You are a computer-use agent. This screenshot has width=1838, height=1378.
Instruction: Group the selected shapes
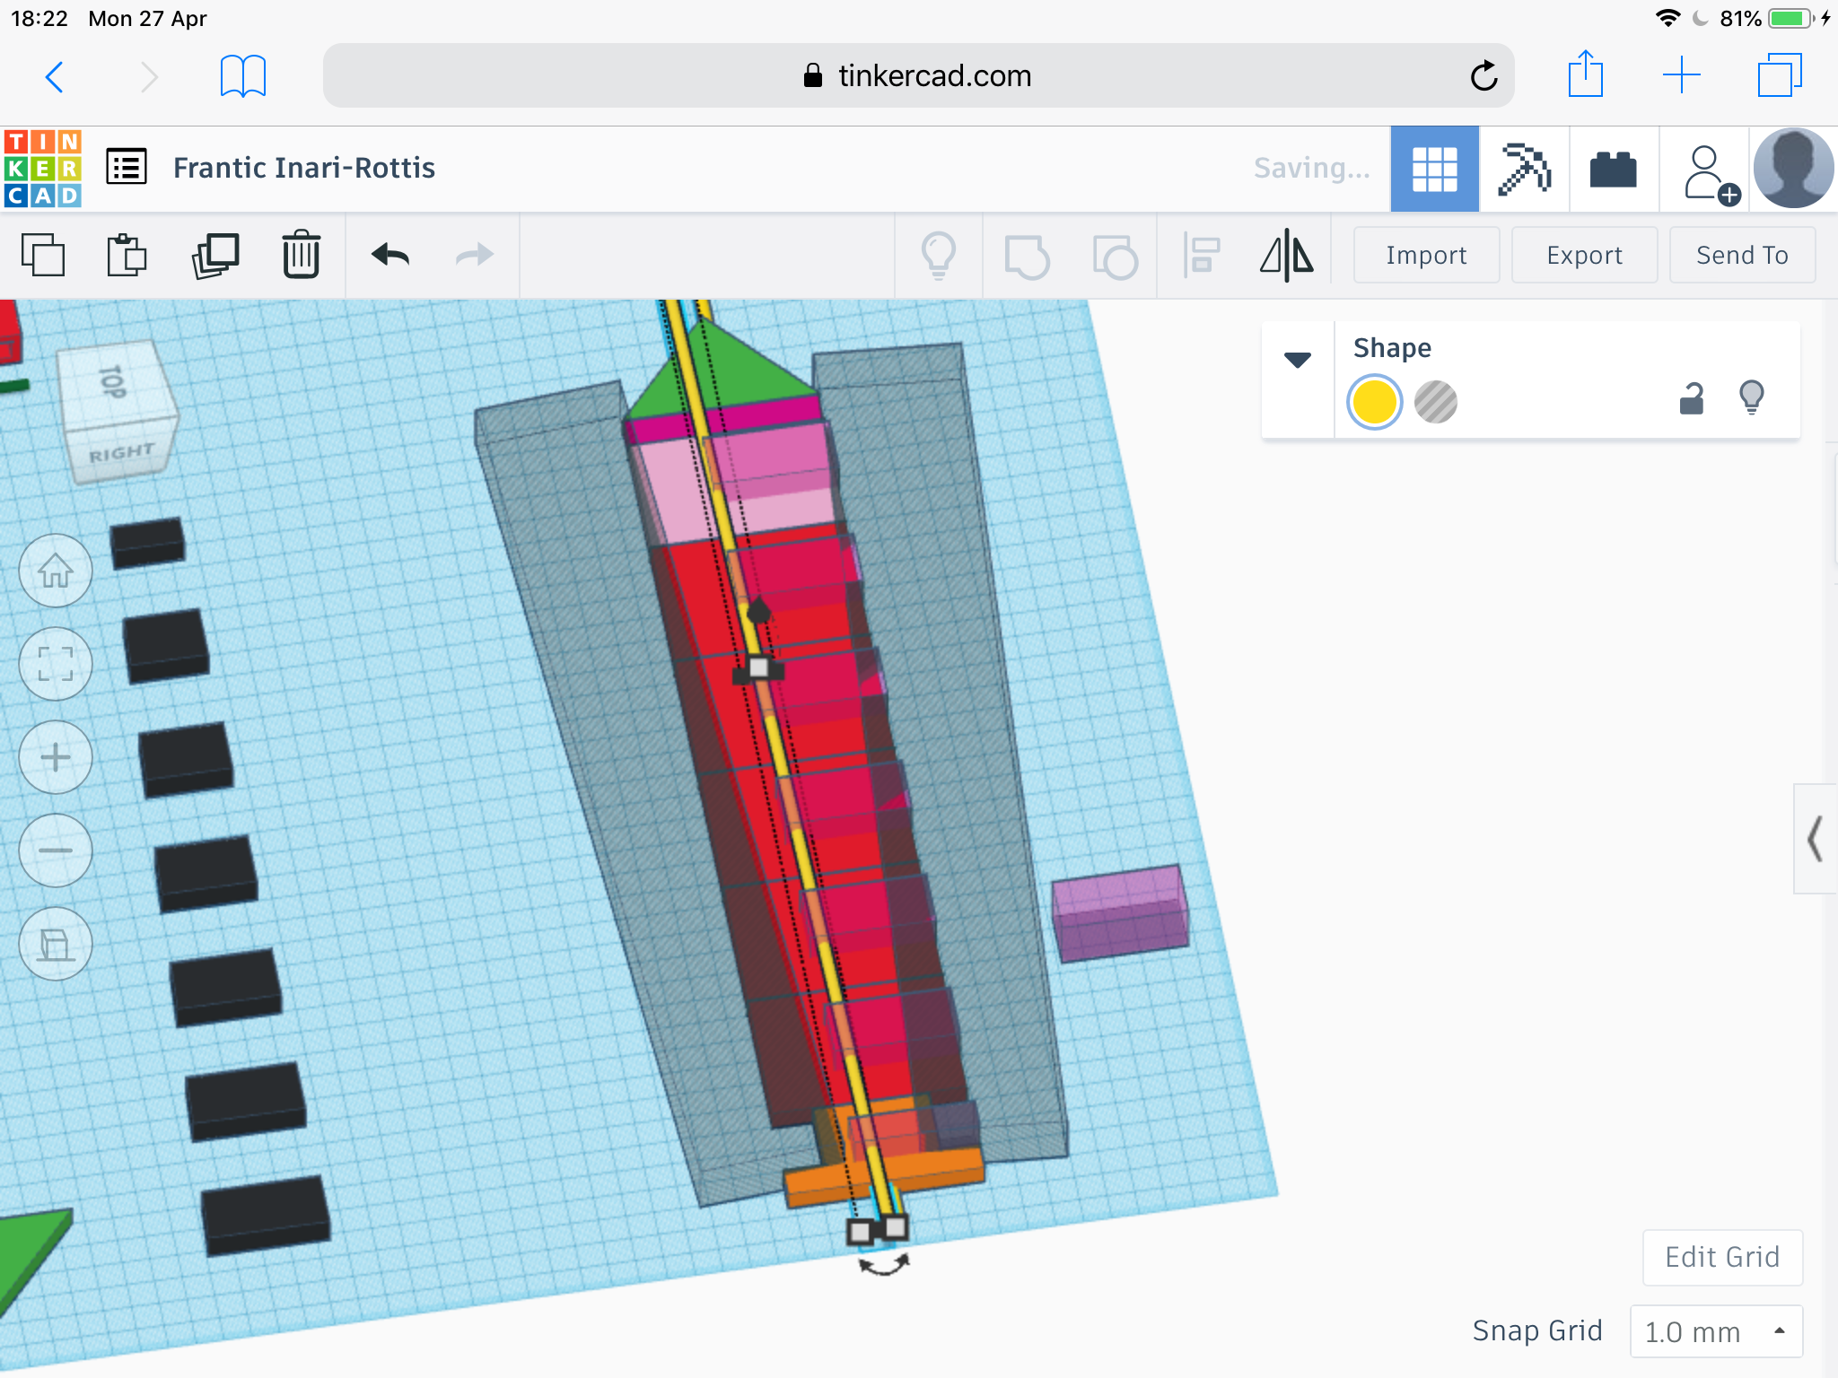[x=1027, y=257]
